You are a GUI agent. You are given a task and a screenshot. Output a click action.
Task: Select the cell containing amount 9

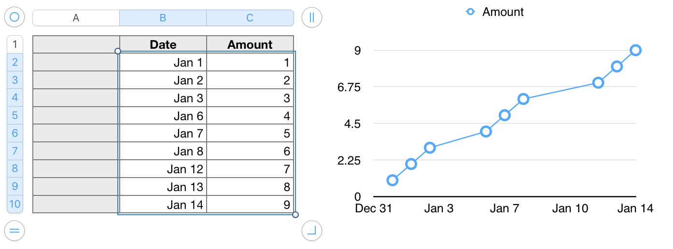click(250, 205)
